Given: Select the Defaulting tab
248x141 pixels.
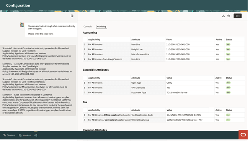Looking at the screenshot, I should point(101,26).
